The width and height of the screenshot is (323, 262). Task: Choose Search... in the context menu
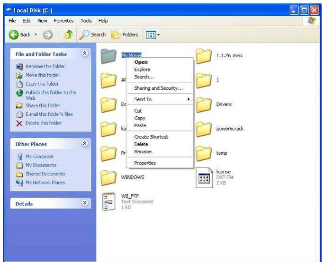pos(160,77)
